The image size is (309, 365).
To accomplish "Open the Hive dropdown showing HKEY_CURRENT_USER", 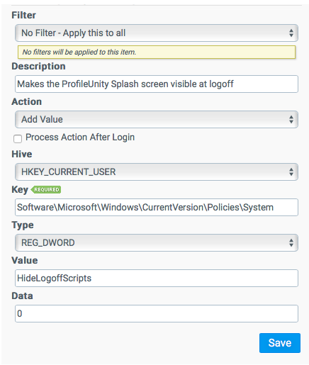I will [157, 172].
